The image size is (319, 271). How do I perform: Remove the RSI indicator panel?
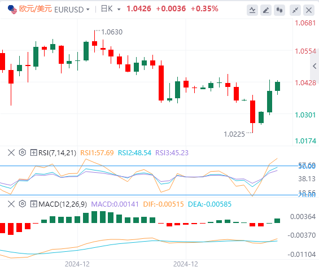(11, 152)
